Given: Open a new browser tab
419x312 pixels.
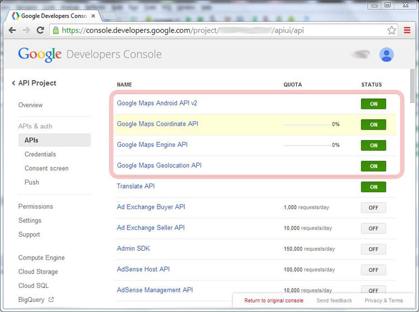Looking at the screenshot, I should click(x=109, y=16).
